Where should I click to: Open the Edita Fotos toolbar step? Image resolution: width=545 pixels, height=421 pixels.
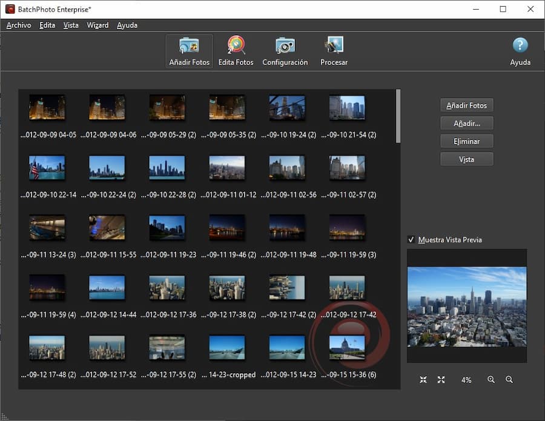tap(236, 51)
